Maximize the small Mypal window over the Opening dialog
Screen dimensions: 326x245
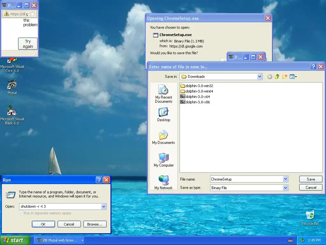(253, 57)
